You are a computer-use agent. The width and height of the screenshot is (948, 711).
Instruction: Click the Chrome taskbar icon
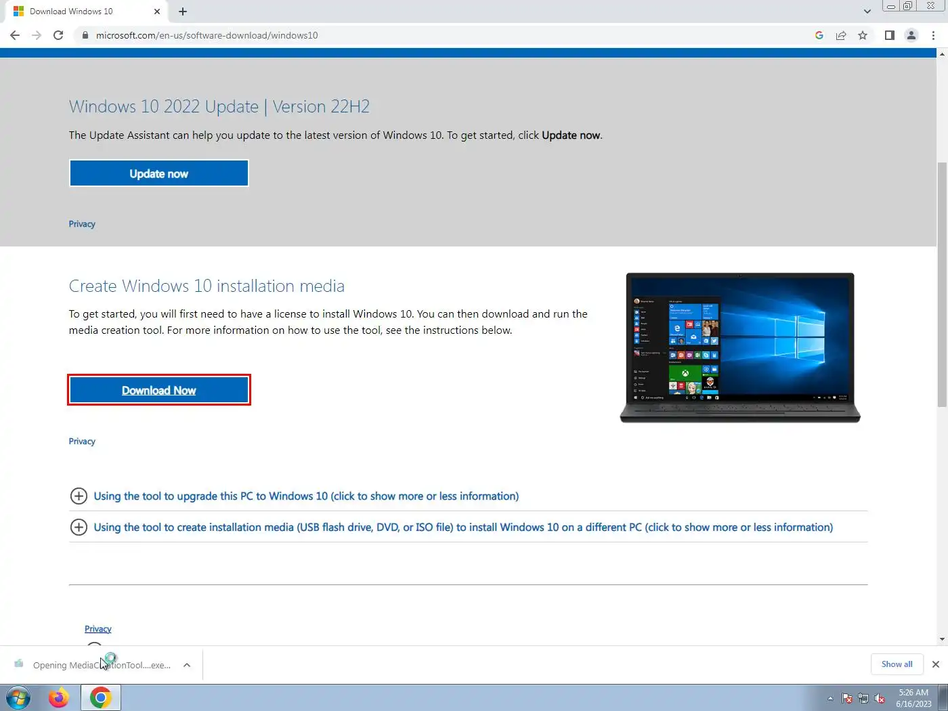101,697
